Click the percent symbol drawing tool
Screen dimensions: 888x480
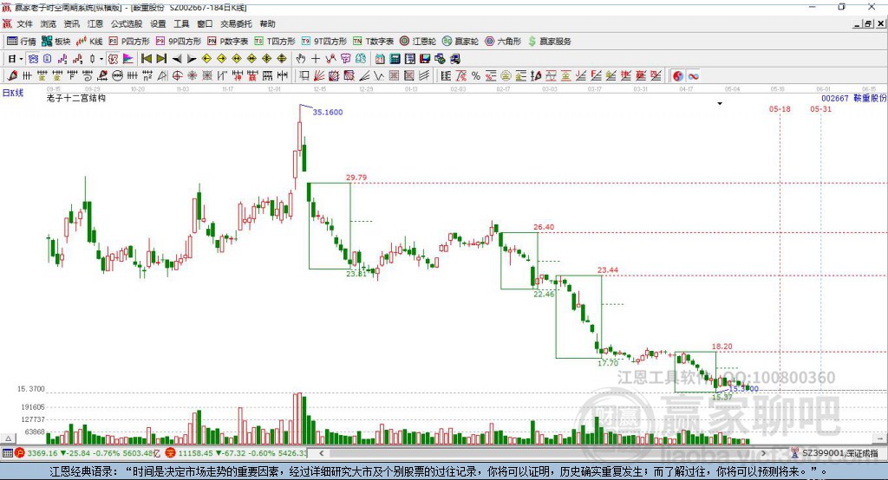[476, 76]
